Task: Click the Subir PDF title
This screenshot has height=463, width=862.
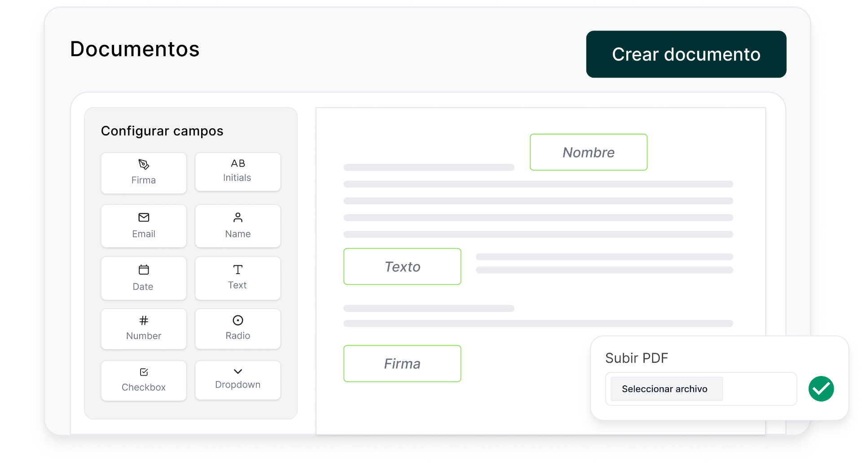Action: pos(637,358)
